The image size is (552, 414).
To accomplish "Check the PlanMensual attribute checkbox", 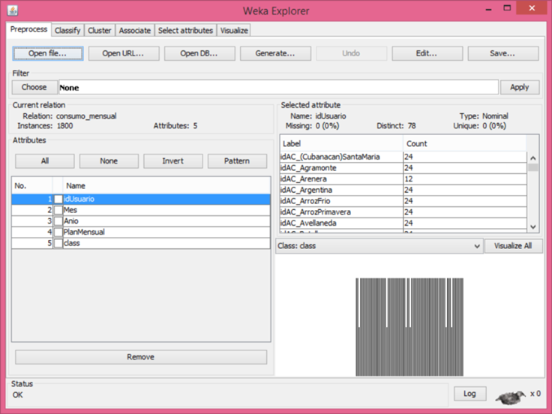I will [58, 232].
